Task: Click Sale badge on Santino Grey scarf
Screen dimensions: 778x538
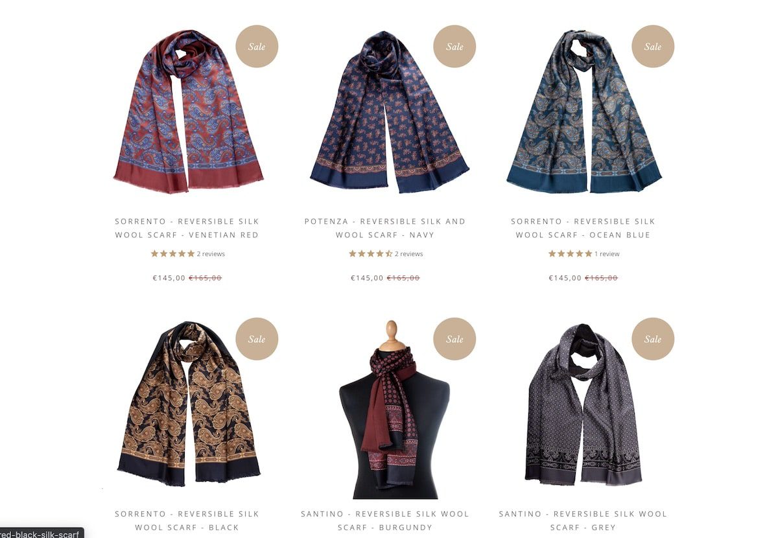Action: point(653,338)
